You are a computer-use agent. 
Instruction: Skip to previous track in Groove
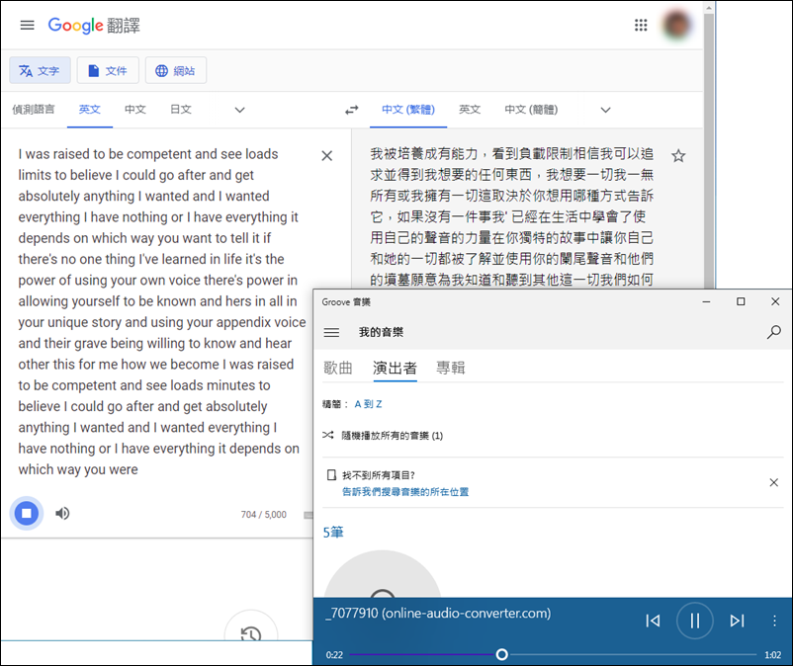653,621
